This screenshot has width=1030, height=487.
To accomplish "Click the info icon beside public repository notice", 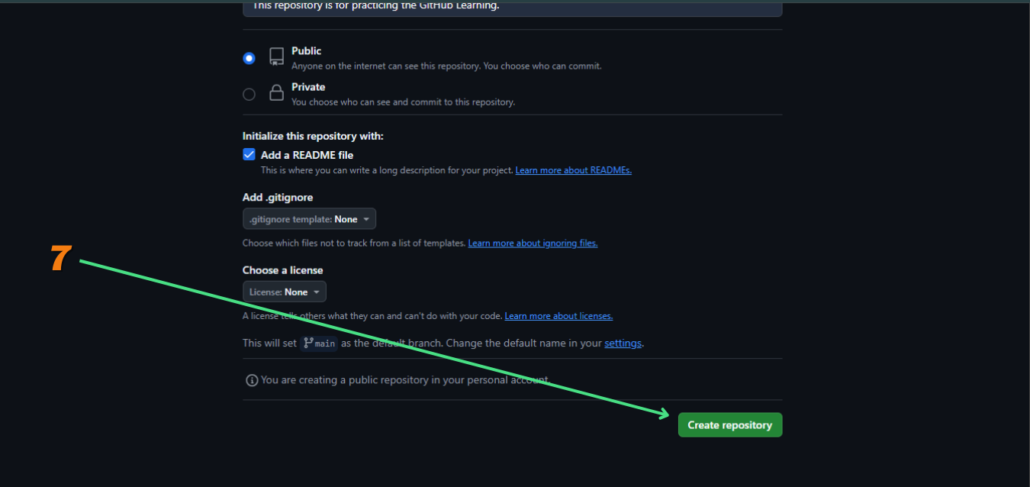I will 251,380.
